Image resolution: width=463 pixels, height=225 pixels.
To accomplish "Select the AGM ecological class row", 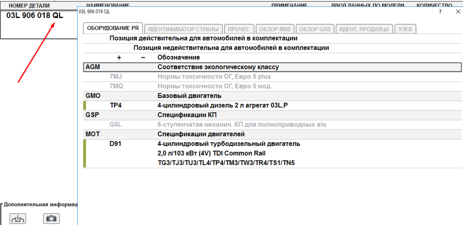I will click(272, 67).
